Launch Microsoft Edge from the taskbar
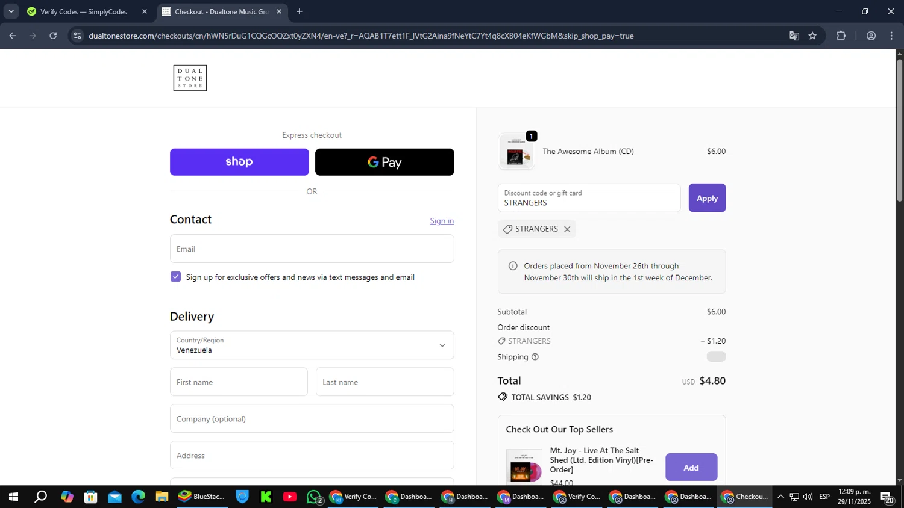 (139, 497)
